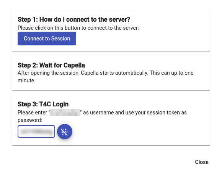
Task: Toggle the blur-off icon beside the token field
Action: [65, 132]
